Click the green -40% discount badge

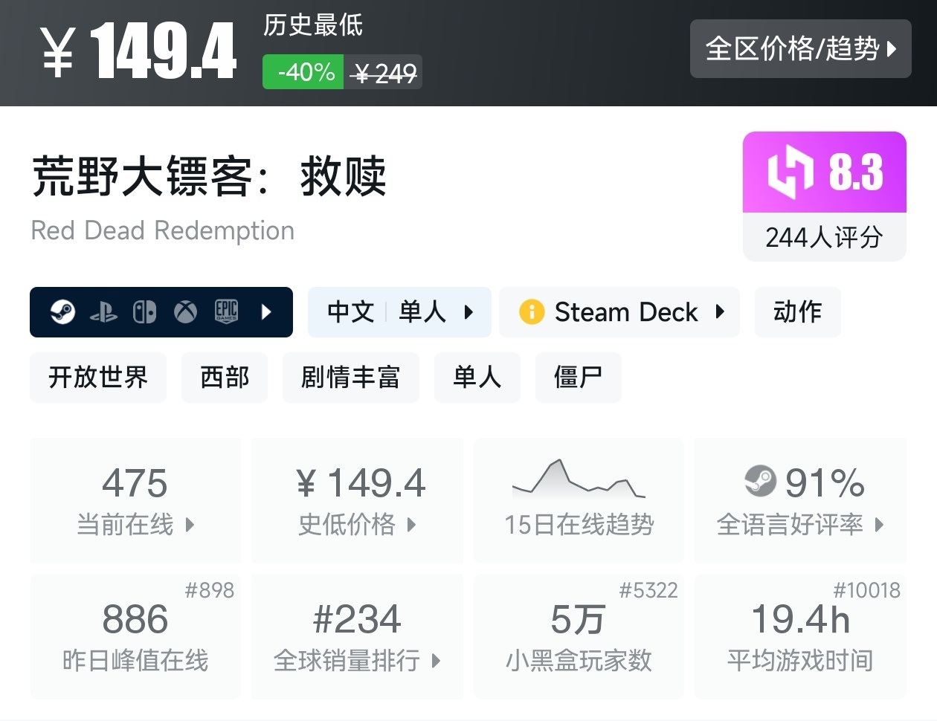click(x=303, y=72)
